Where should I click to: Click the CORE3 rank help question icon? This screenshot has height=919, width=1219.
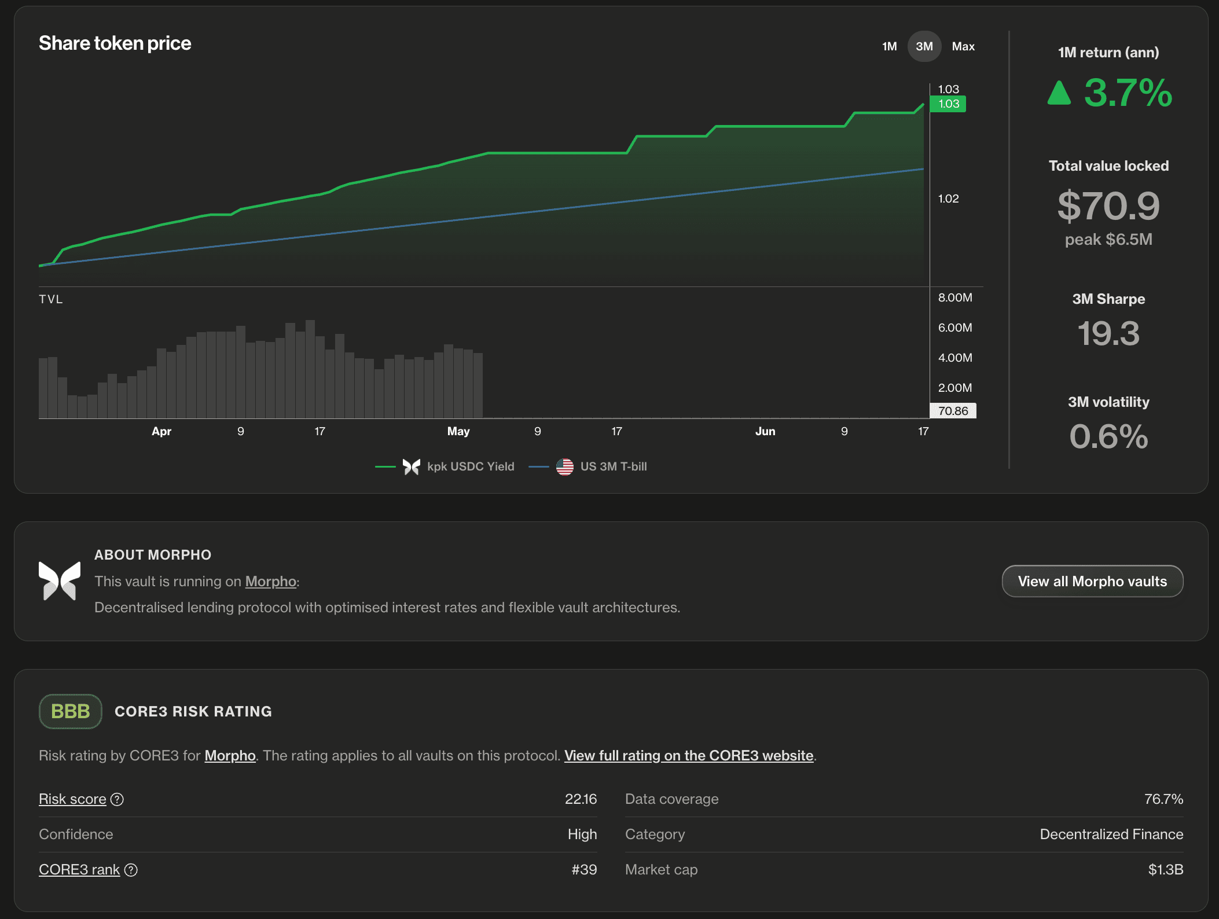131,870
